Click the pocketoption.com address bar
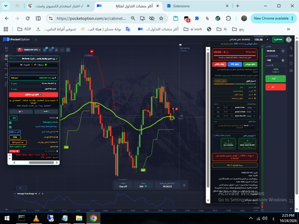 91,19
